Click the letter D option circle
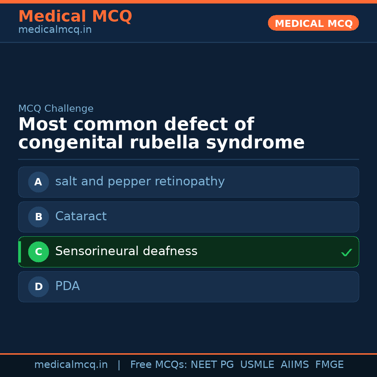Image resolution: width=377 pixels, height=377 pixels. tap(38, 287)
